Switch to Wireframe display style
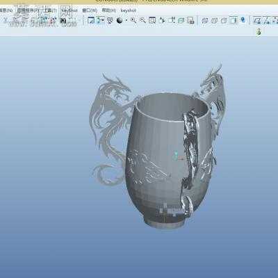The height and width of the screenshot is (278, 278). click(205, 21)
